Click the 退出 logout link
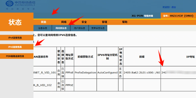The height and width of the screenshot is (98, 196). pyautogui.click(x=174, y=7)
